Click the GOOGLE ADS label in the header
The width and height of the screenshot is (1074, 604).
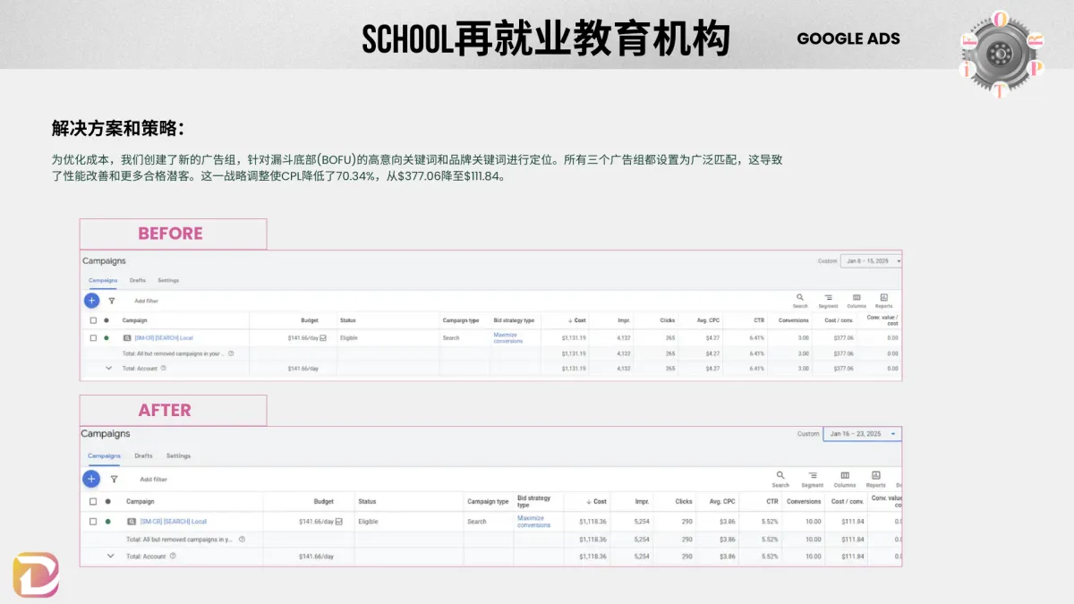pyautogui.click(x=848, y=38)
